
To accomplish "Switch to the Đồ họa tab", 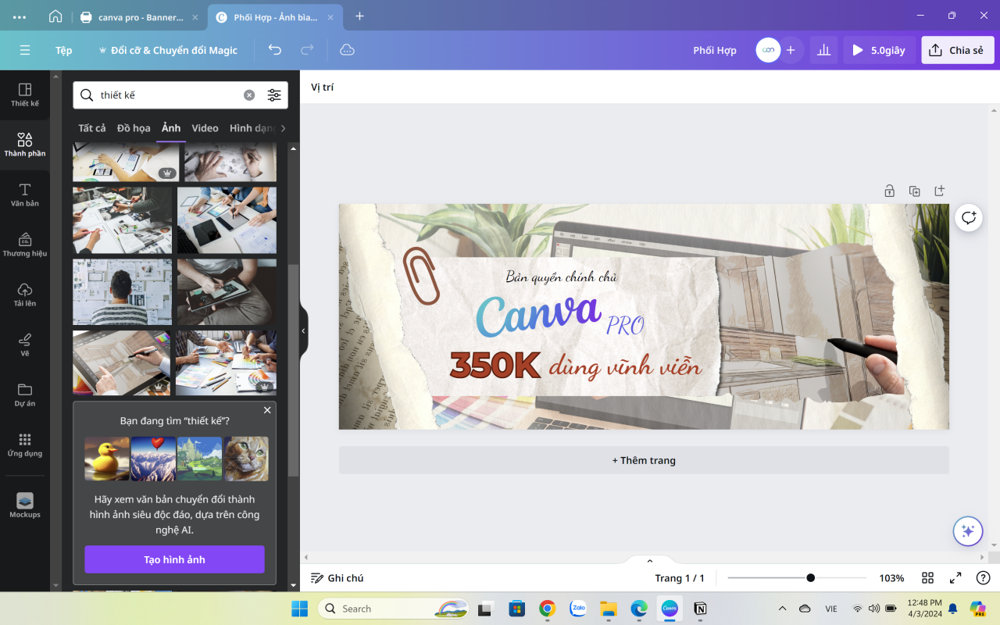I will 134,128.
